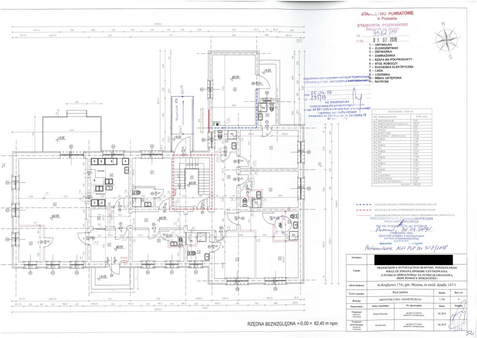
Task: Click the PRZYZIEMIE / PARTER table header
Action: [400, 113]
